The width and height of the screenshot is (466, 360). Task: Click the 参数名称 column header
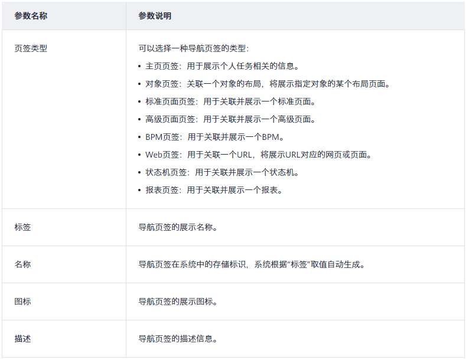pyautogui.click(x=31, y=16)
